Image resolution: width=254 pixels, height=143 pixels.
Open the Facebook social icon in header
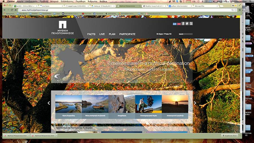(x=183, y=24)
